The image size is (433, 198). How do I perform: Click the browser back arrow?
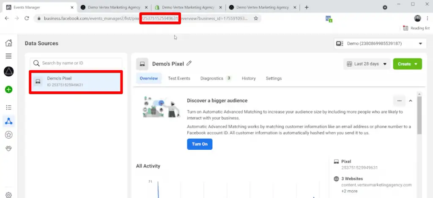pos(7,18)
